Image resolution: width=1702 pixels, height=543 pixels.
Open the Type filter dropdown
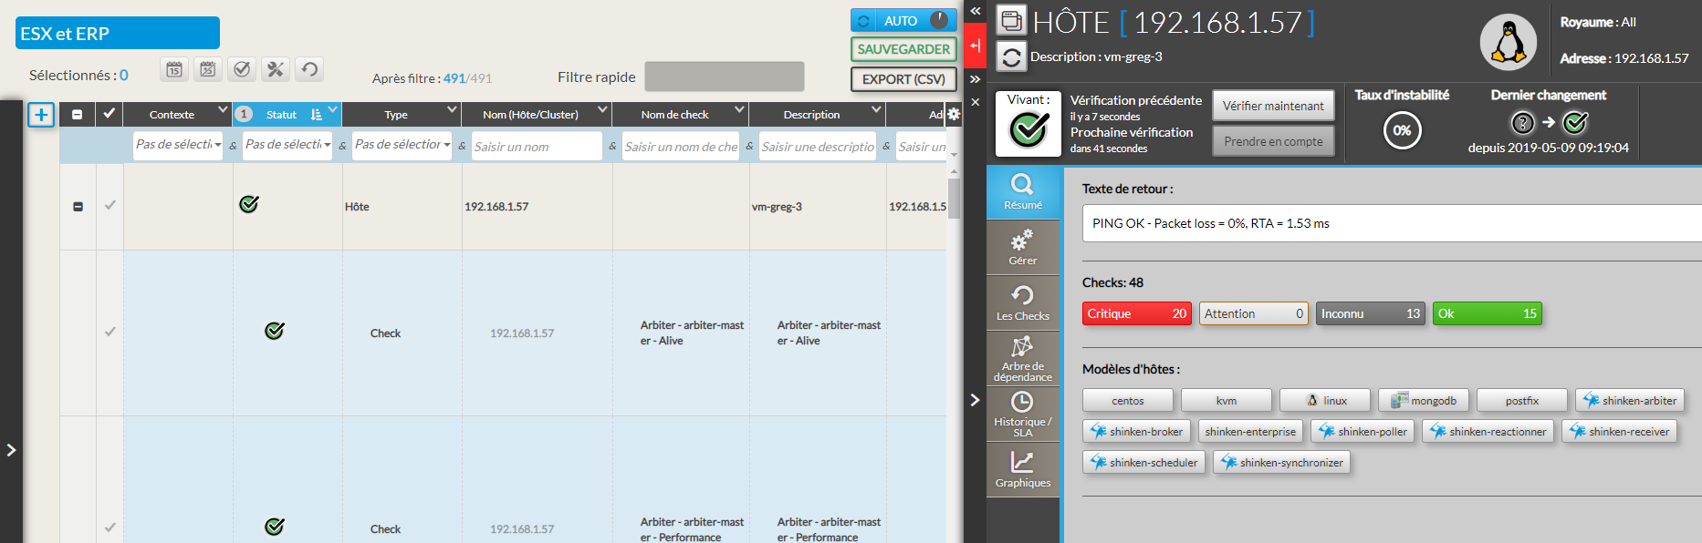pos(402,145)
